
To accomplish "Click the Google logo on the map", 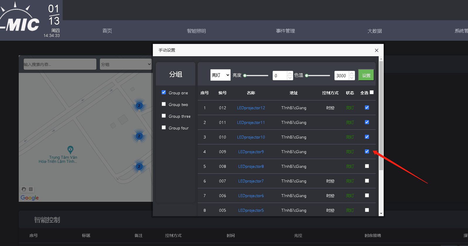I will click(30, 198).
